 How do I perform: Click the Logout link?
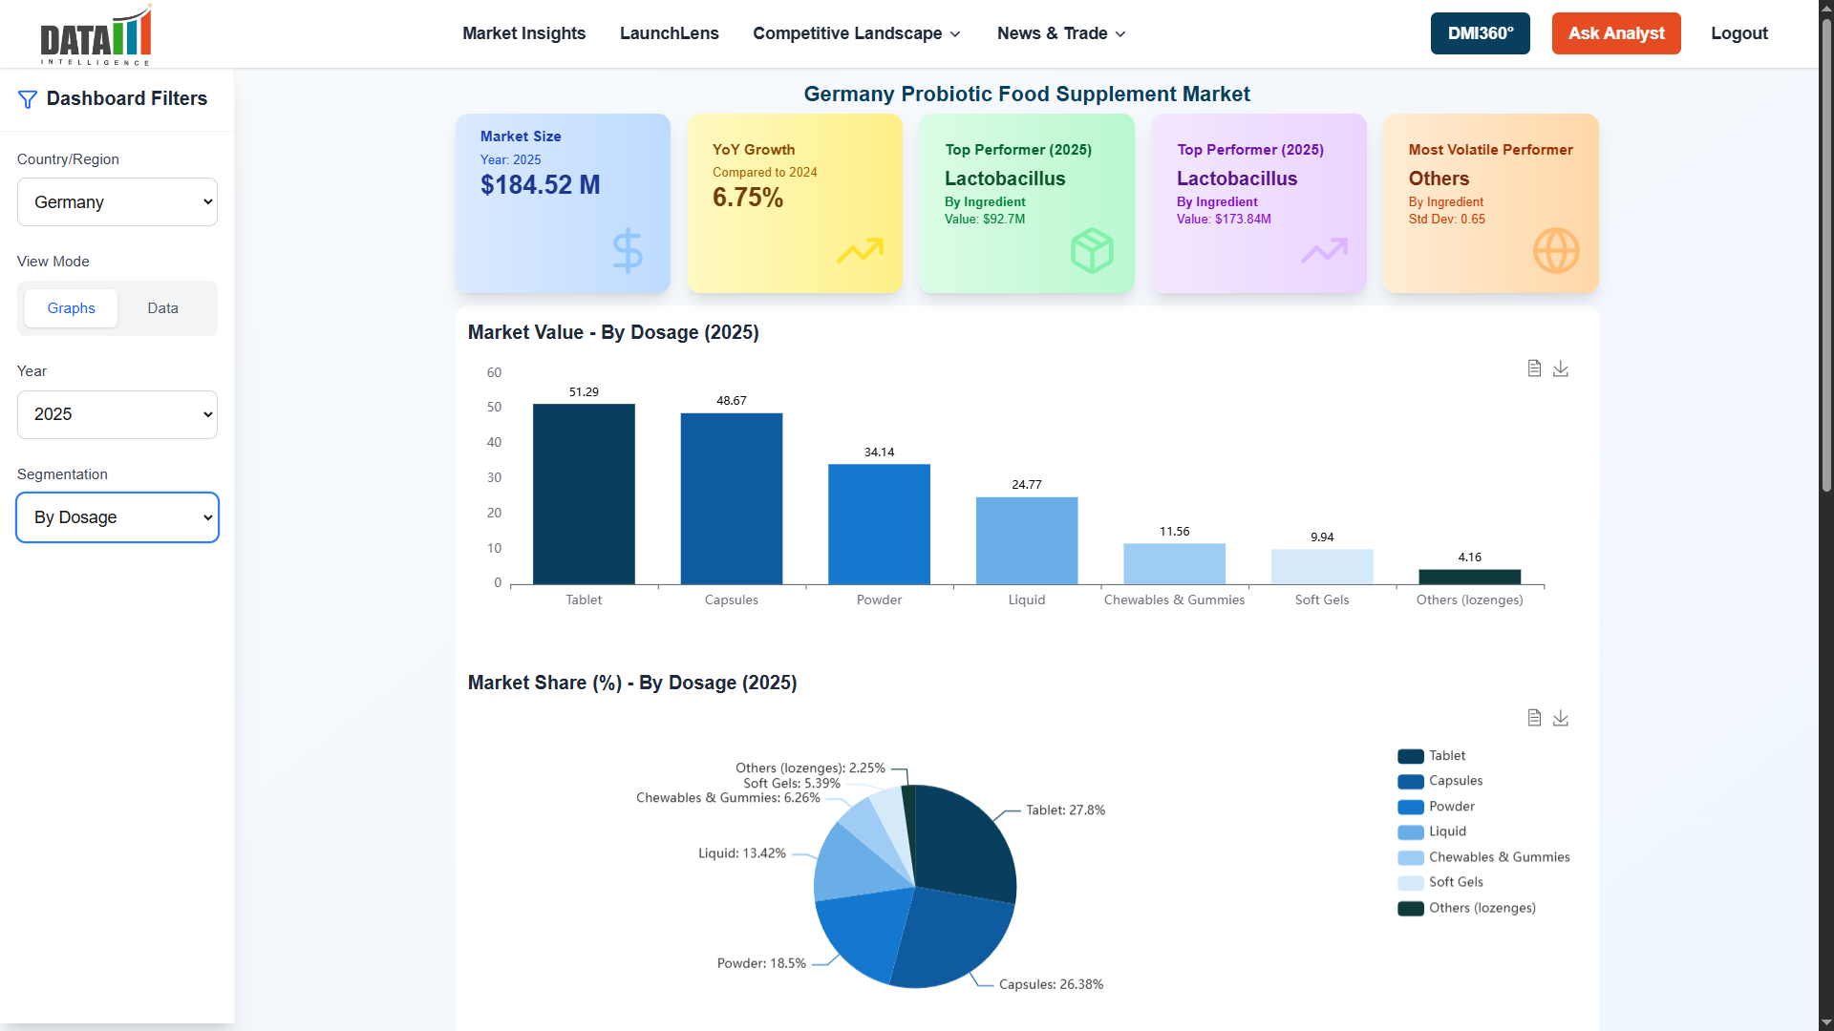click(x=1738, y=33)
